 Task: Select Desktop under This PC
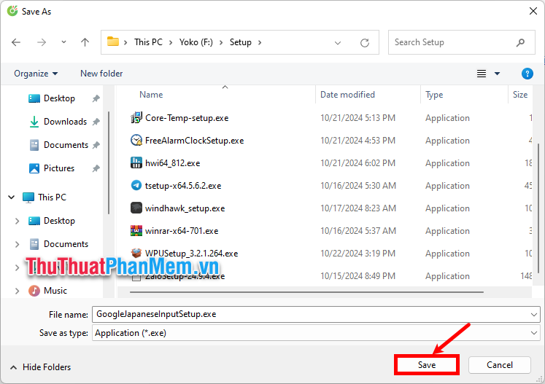click(59, 221)
